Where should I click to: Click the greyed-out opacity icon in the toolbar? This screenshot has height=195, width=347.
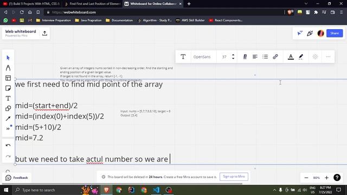pyautogui.click(x=315, y=56)
